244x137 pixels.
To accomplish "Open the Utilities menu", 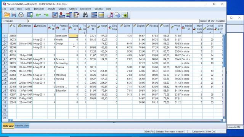I will tap(73, 9).
